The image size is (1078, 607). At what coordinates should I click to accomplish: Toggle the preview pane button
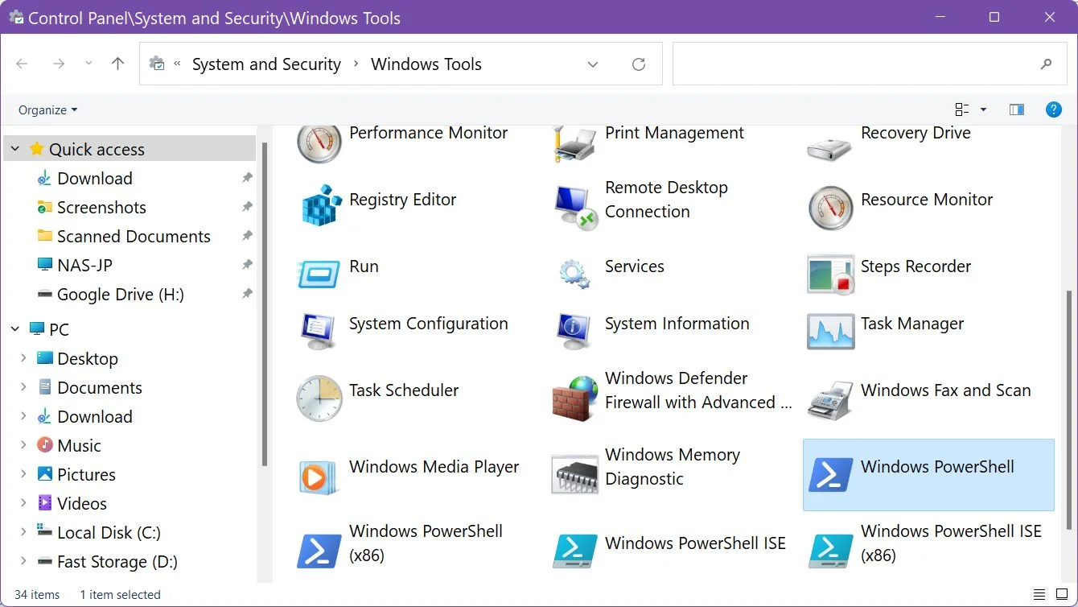click(1017, 109)
